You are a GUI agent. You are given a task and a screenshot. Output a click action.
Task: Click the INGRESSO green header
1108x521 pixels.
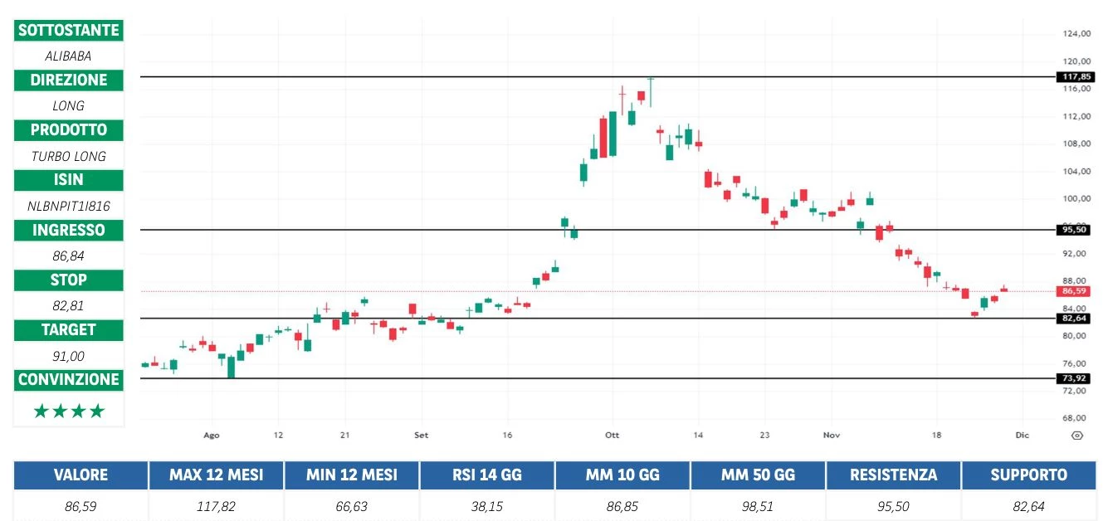[x=69, y=230]
